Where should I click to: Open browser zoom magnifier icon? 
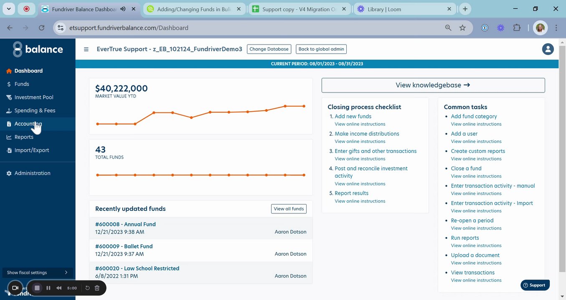click(x=448, y=28)
